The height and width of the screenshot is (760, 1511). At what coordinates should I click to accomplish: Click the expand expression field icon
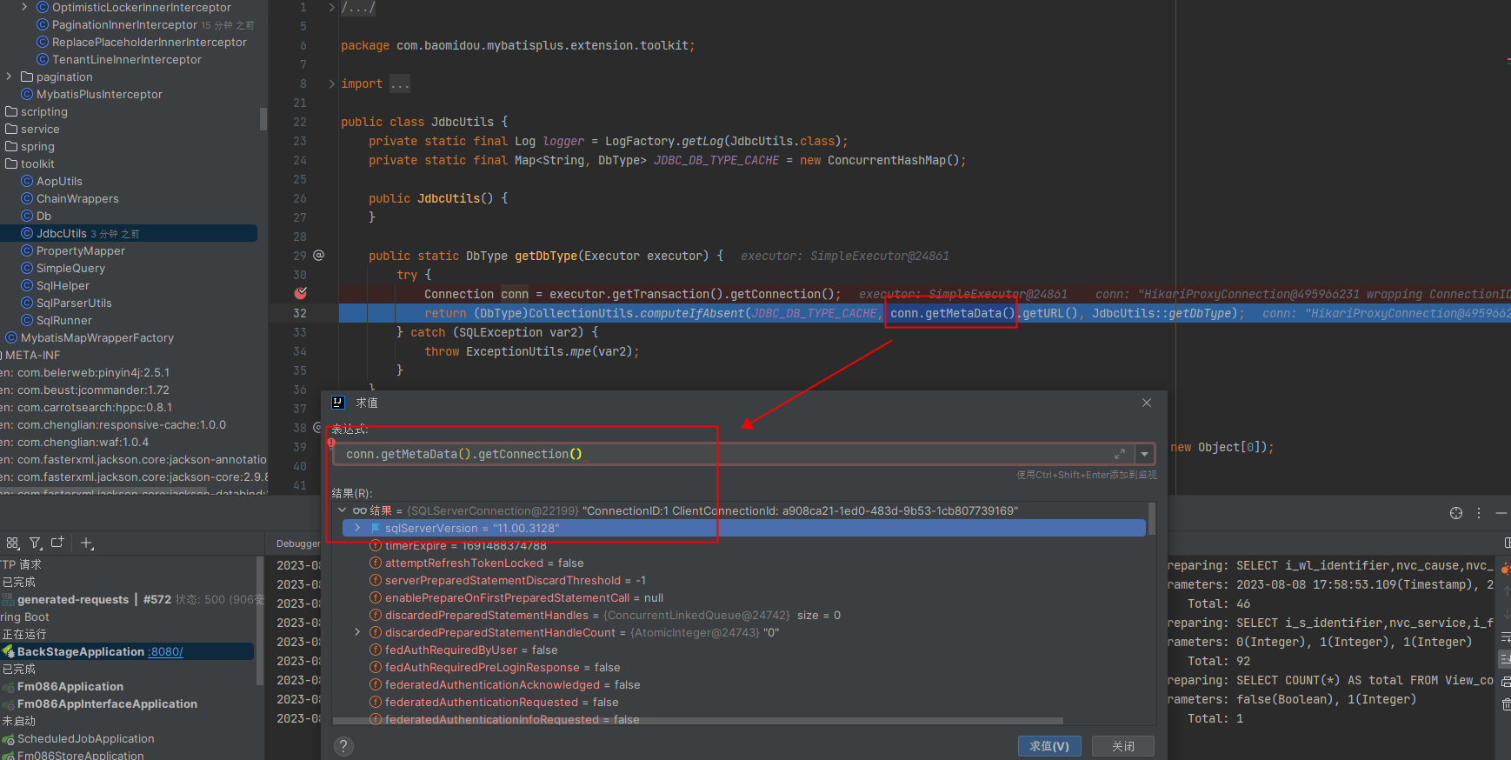tap(1120, 454)
